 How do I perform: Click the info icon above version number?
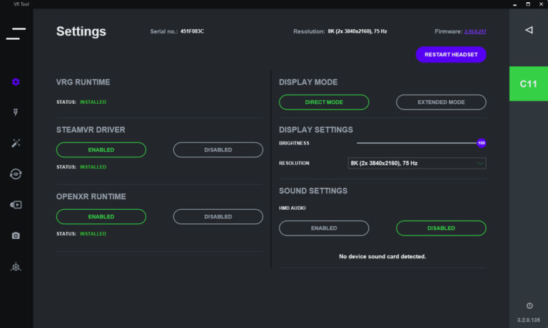pos(529,305)
